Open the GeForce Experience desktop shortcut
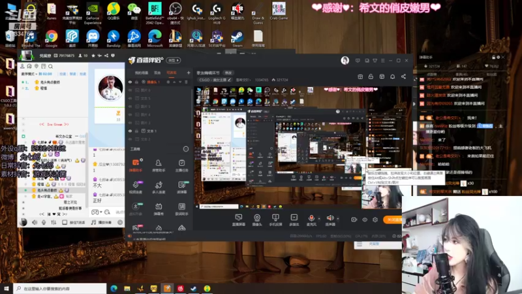 click(92, 13)
